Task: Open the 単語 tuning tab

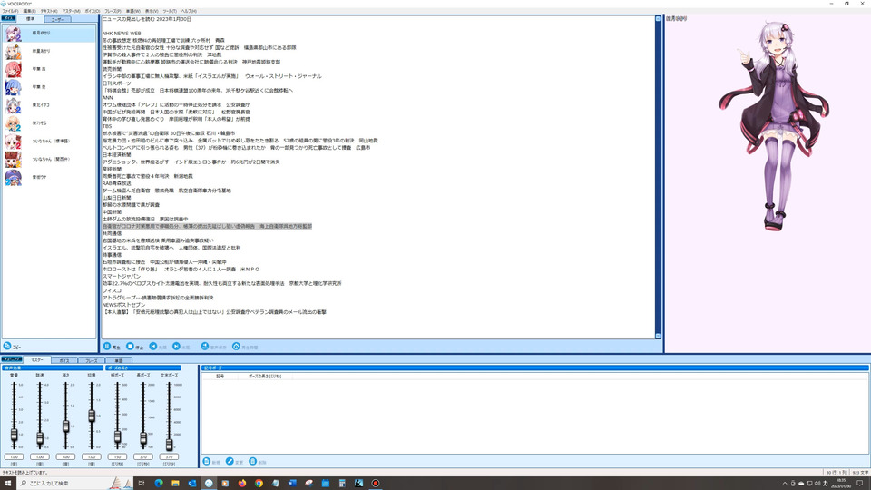Action: point(118,360)
